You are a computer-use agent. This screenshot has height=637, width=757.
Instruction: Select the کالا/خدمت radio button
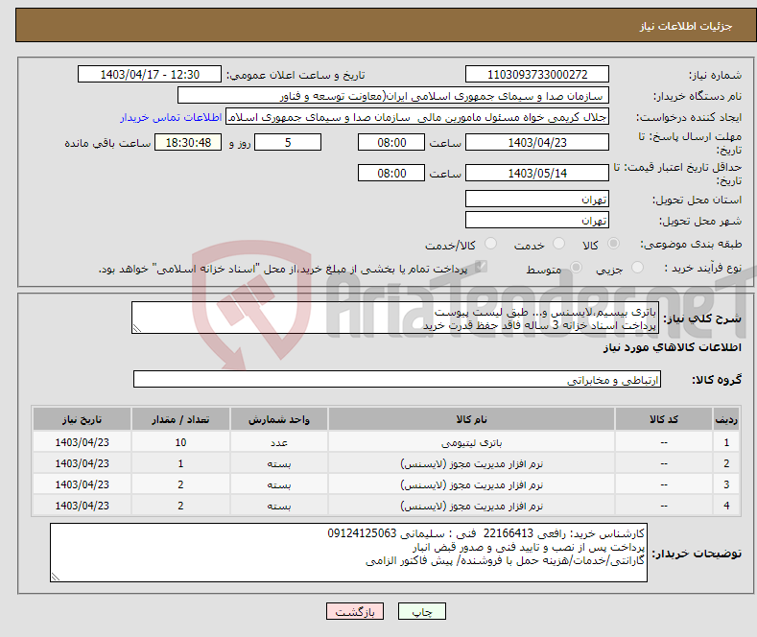pyautogui.click(x=490, y=244)
